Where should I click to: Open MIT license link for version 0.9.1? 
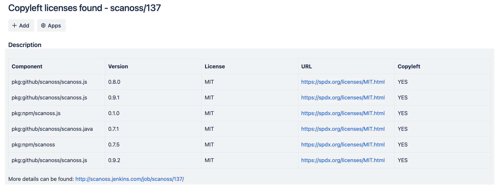coord(343,98)
